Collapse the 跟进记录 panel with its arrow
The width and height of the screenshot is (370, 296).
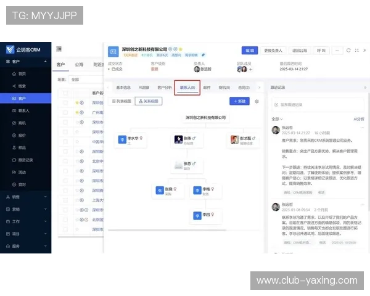tap(365, 88)
